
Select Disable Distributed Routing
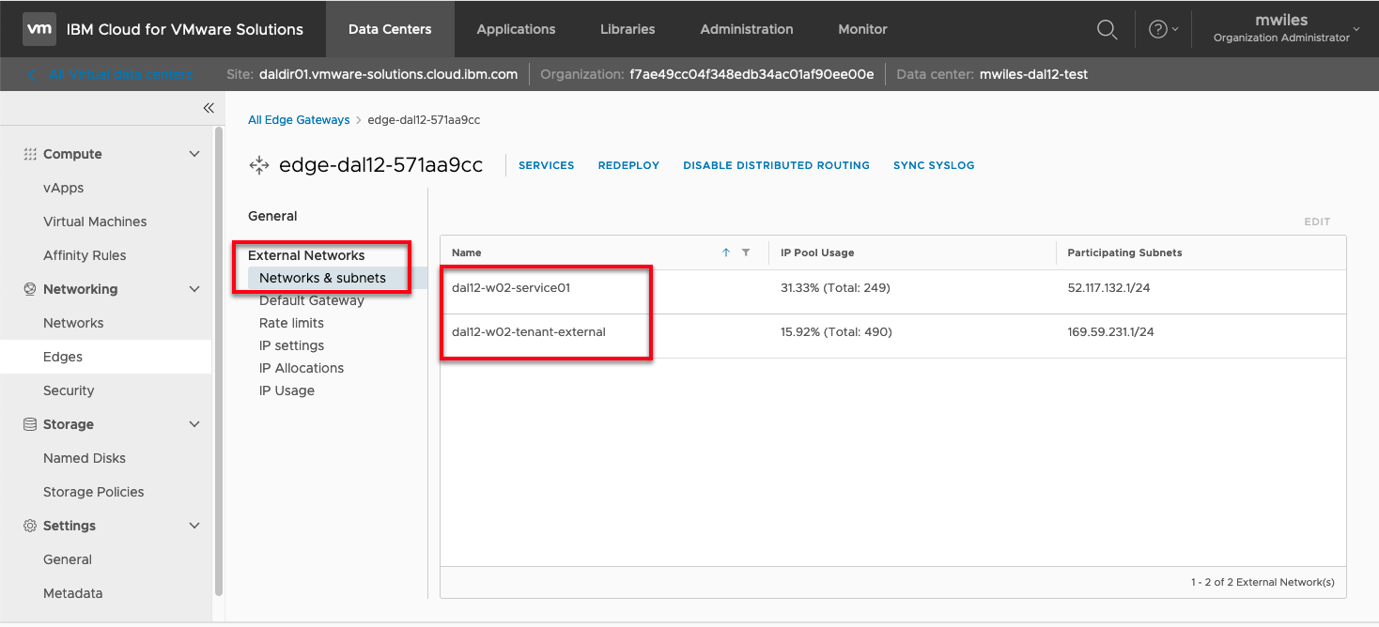coord(776,165)
